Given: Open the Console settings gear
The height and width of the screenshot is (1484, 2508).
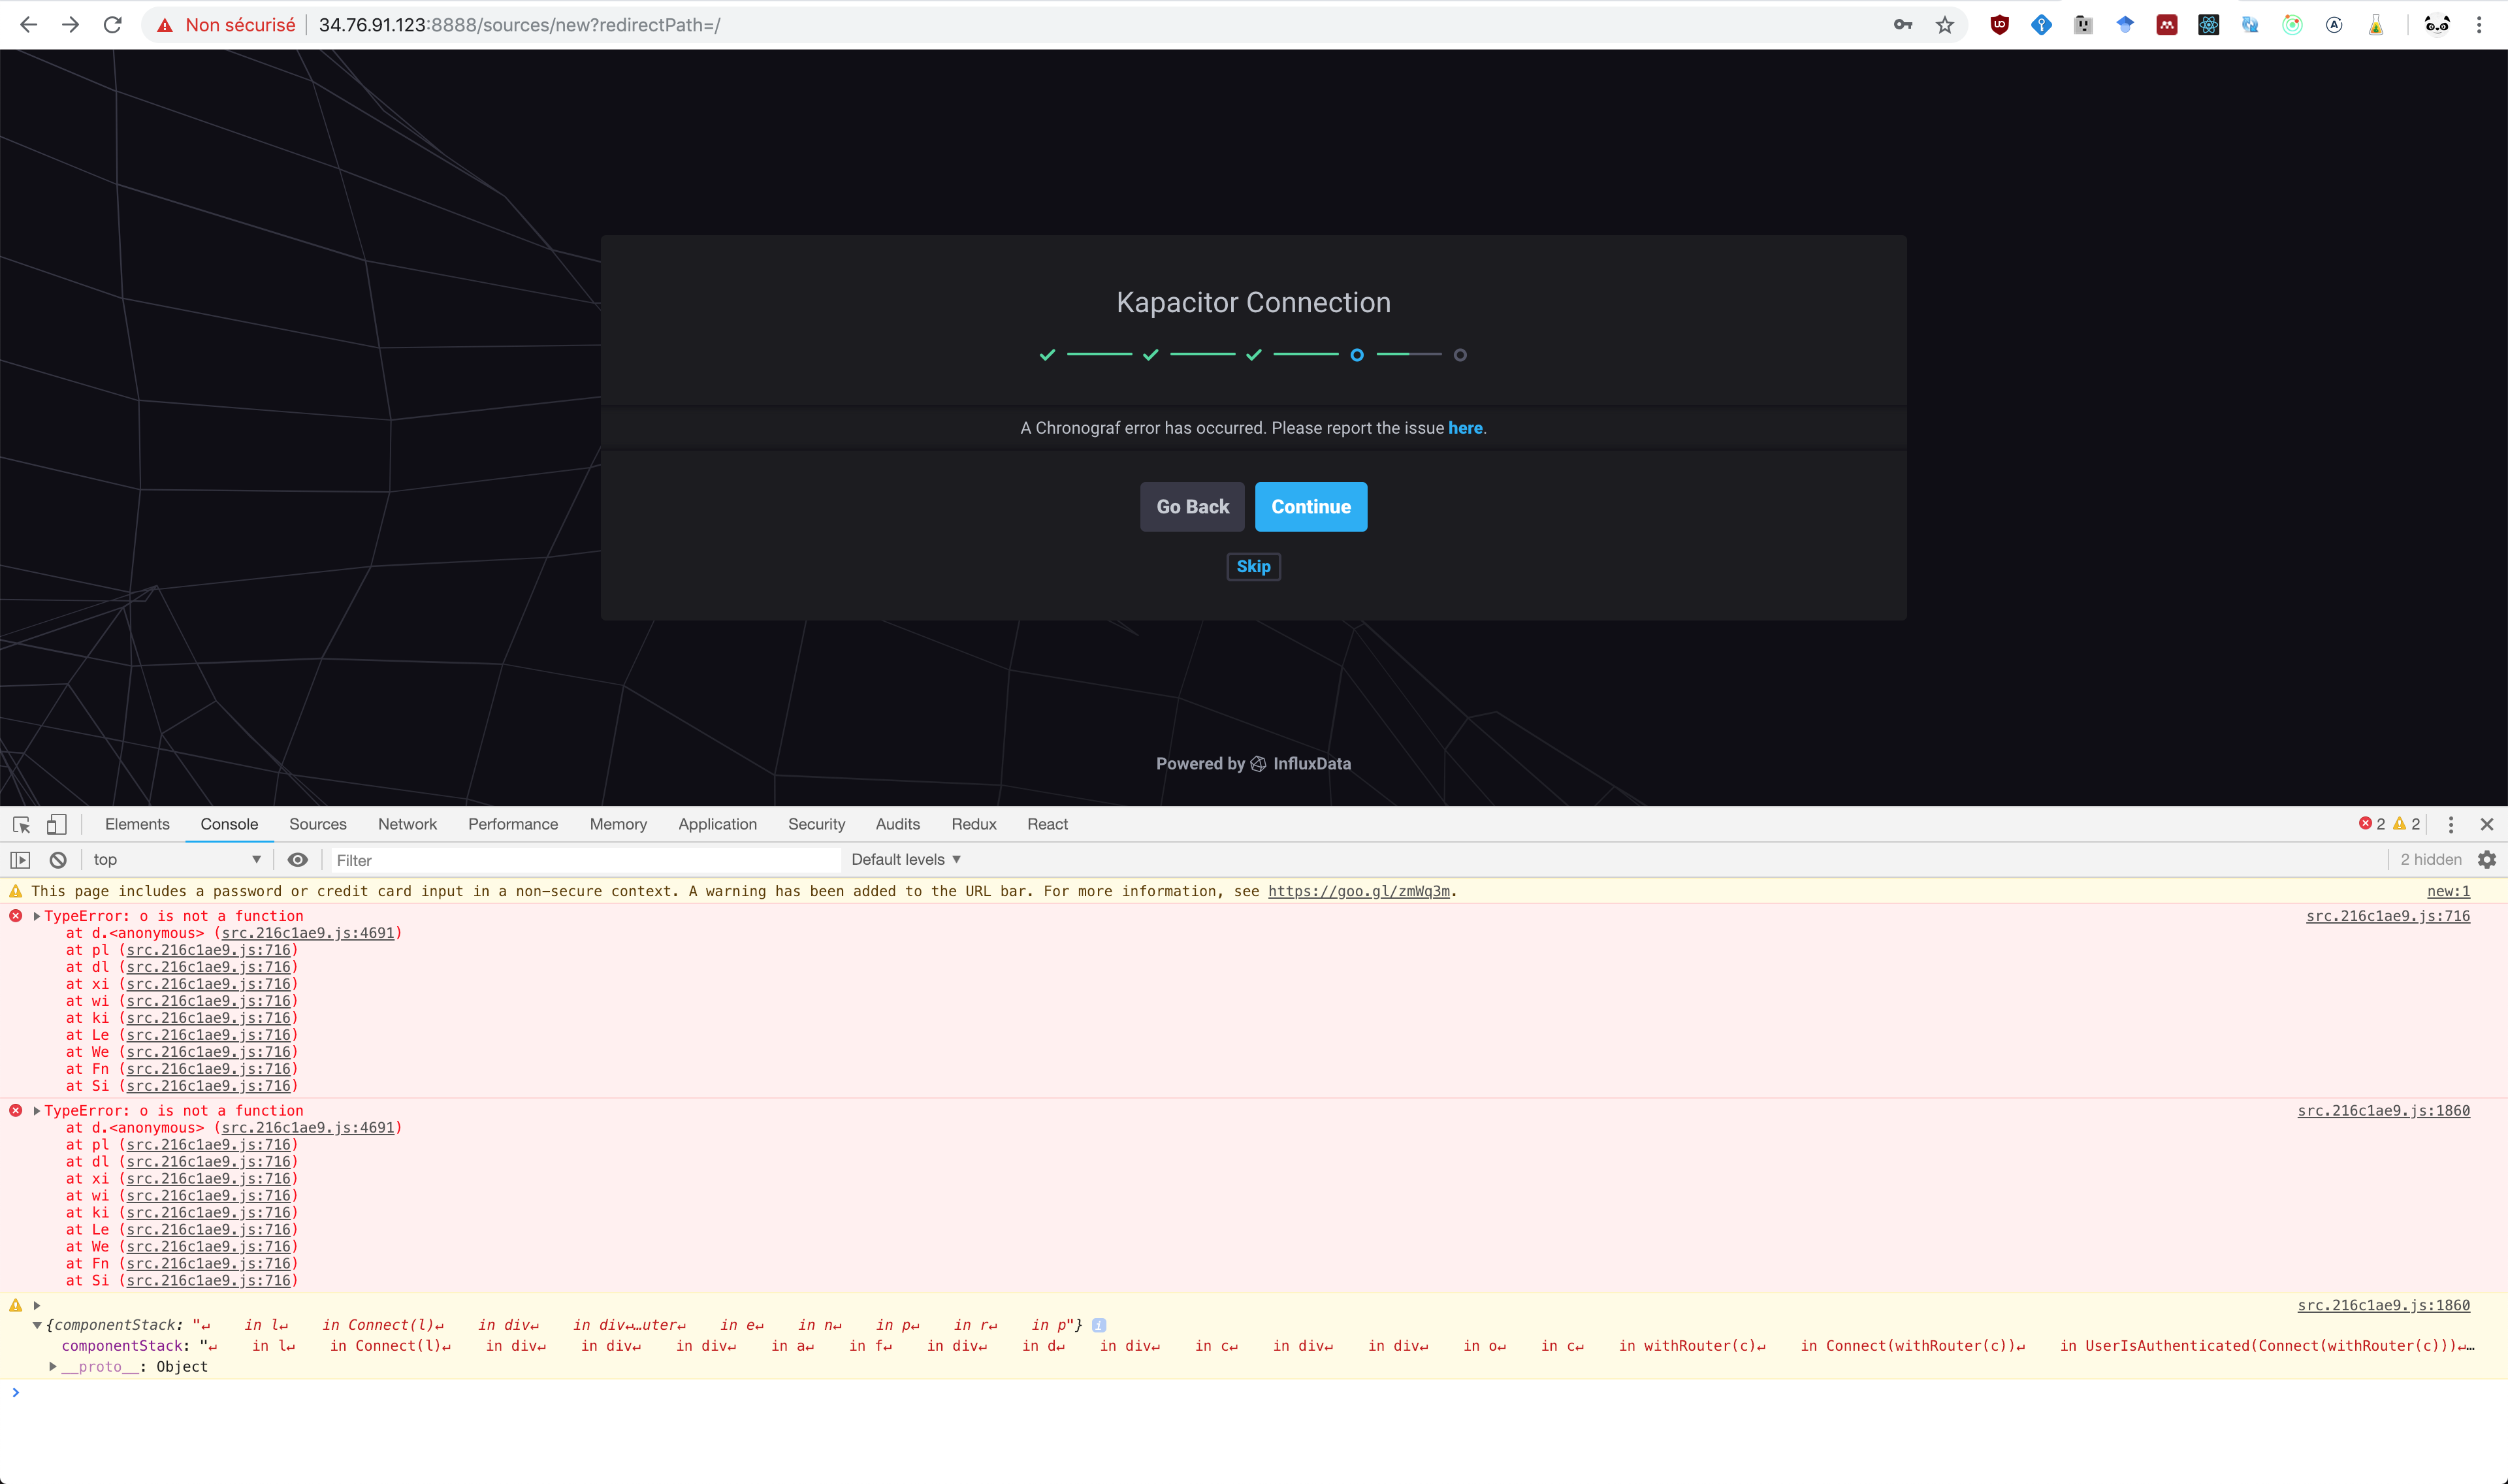Looking at the screenshot, I should coord(2487,859).
